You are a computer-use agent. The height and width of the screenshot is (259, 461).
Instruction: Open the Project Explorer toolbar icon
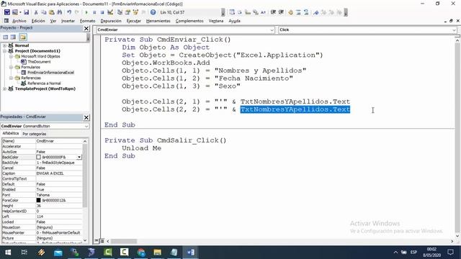click(120, 12)
